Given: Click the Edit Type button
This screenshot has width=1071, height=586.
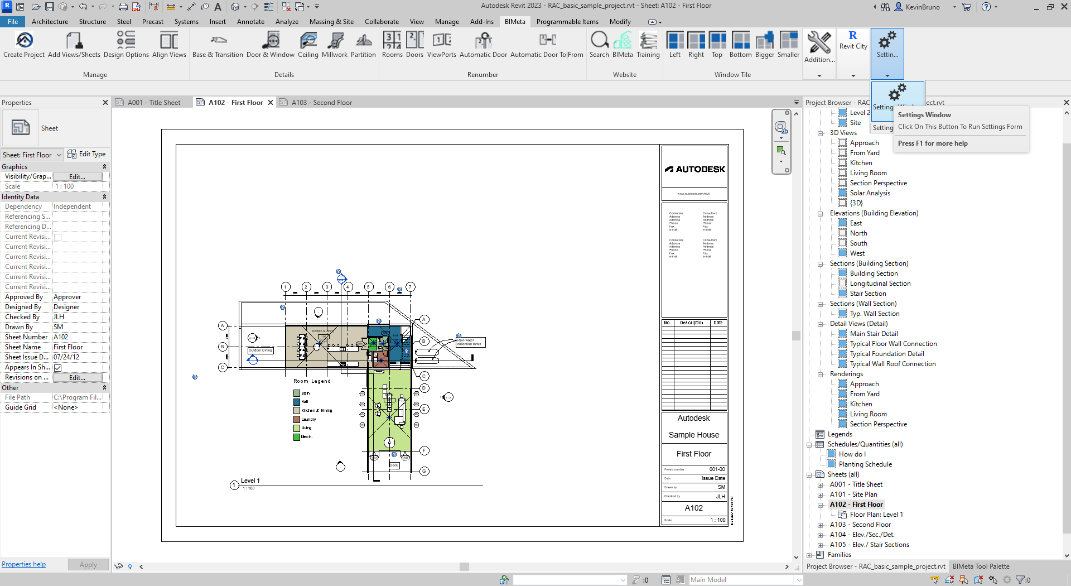Looking at the screenshot, I should [x=86, y=155].
